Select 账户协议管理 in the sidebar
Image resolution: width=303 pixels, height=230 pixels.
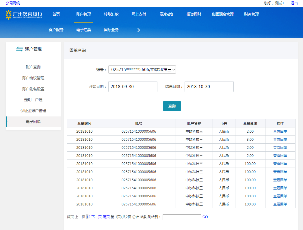[33, 78]
